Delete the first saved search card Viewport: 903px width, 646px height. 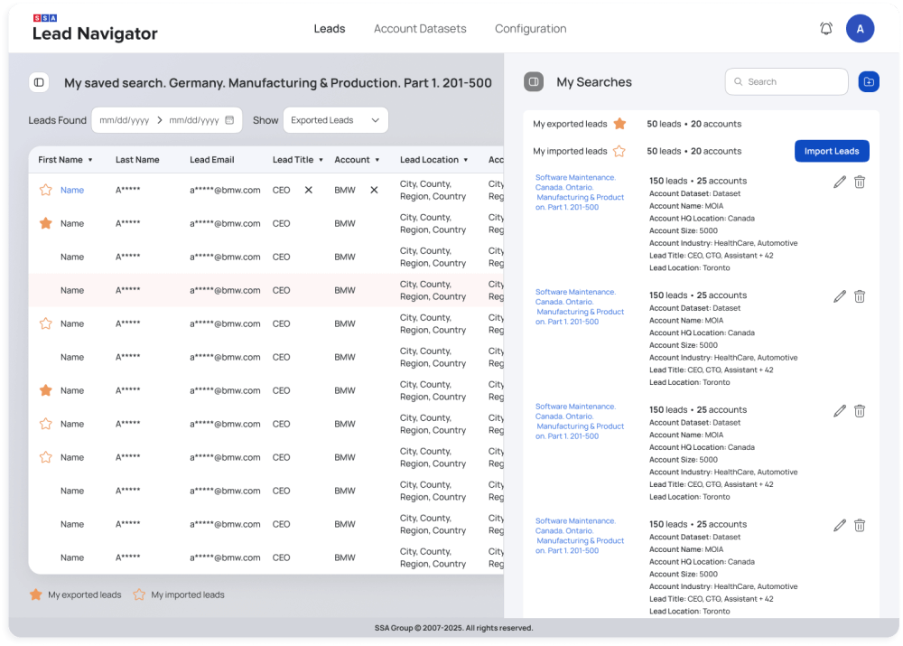pos(860,183)
